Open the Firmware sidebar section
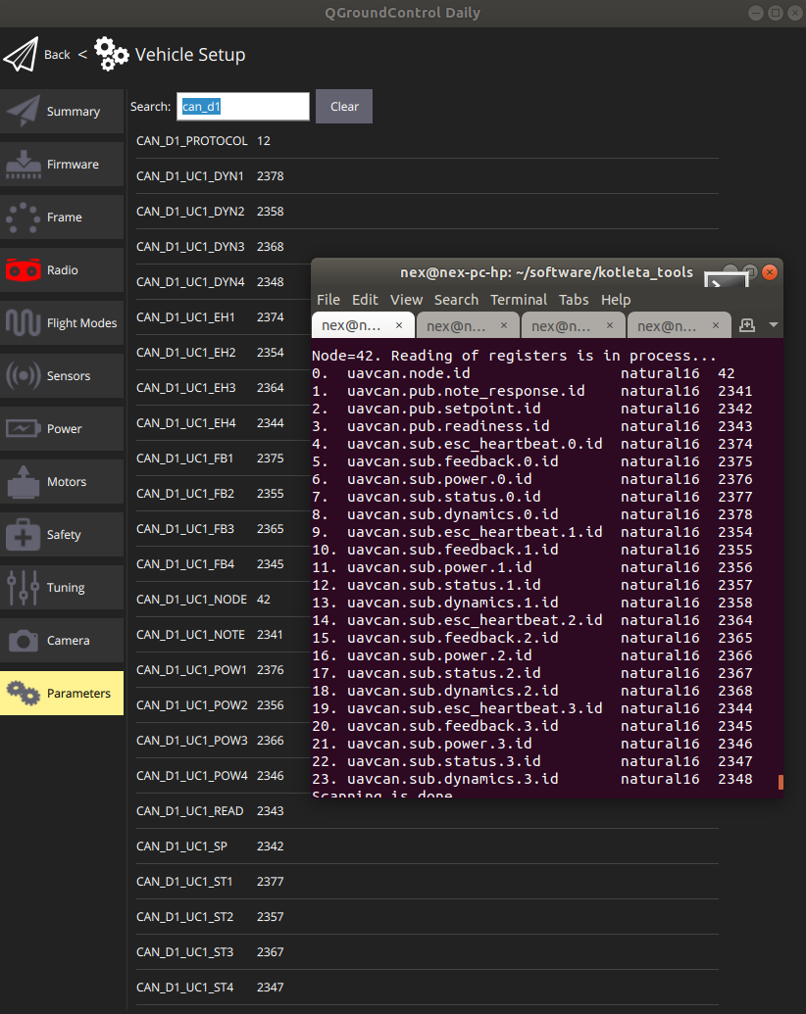The height and width of the screenshot is (1014, 806). [62, 165]
